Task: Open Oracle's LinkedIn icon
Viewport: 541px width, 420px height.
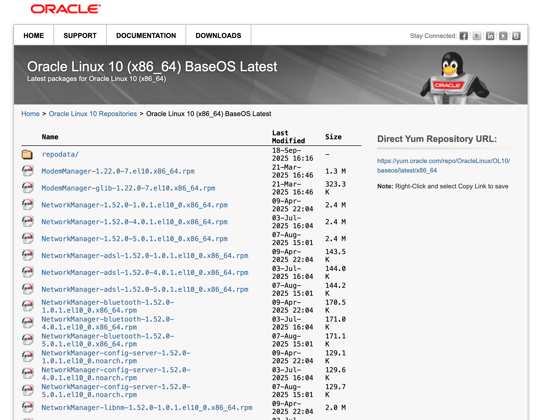Action: [490, 36]
